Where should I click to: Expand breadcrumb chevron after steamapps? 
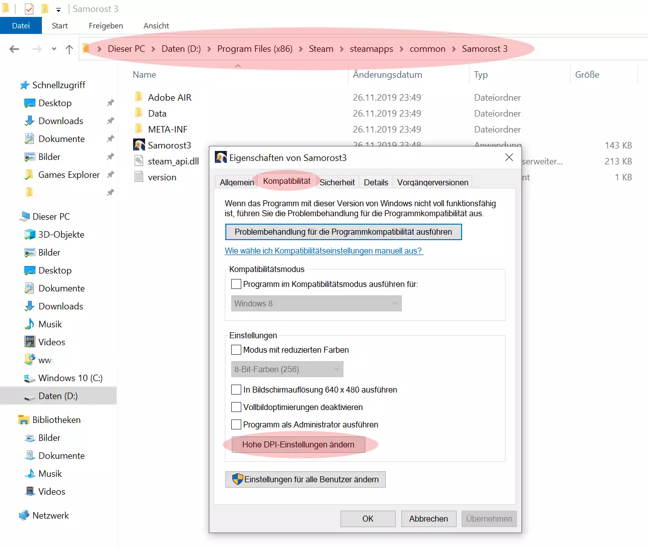click(401, 49)
